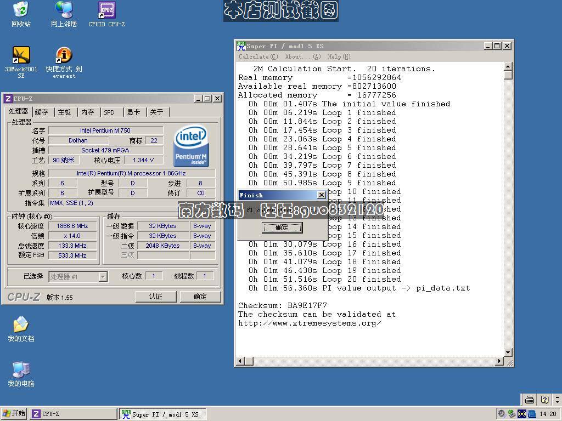
Task: Click the 'Loop 20 finished' line
Action: [325, 279]
